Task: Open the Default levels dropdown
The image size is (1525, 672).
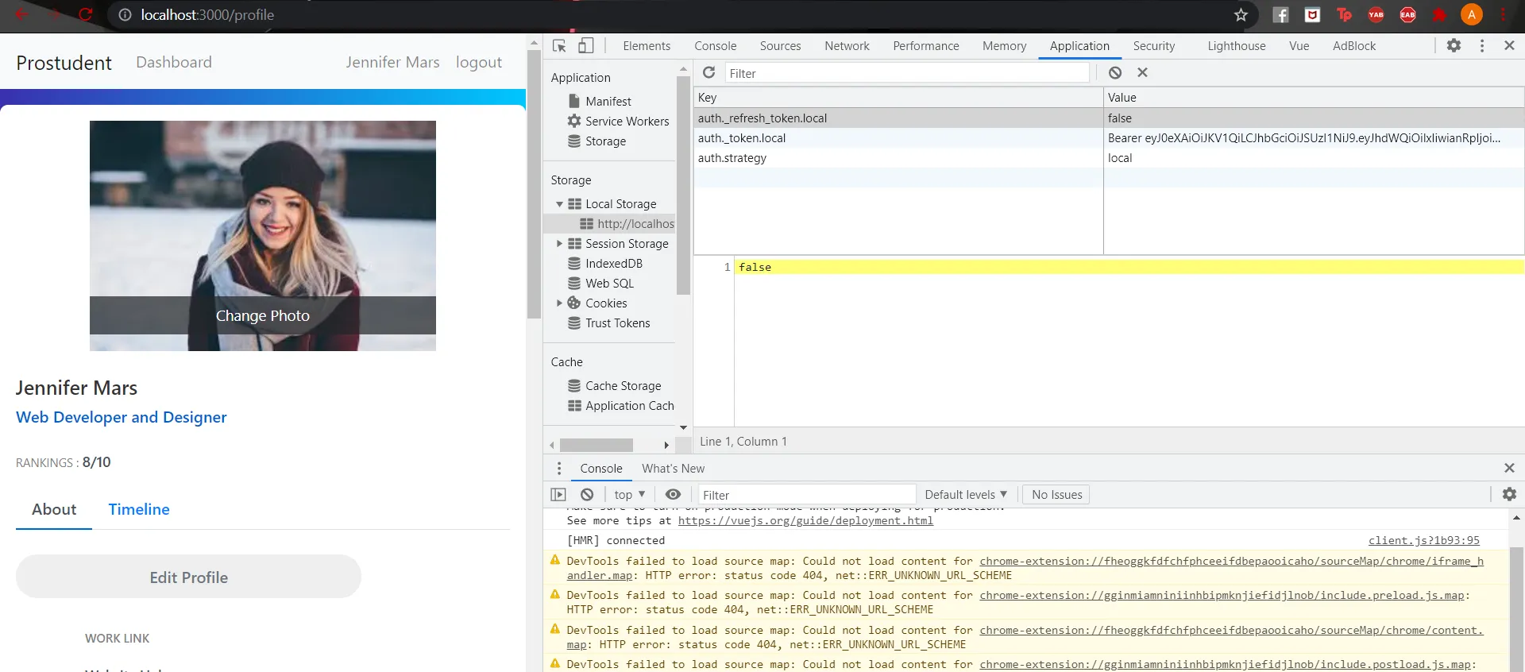Action: pos(966,495)
